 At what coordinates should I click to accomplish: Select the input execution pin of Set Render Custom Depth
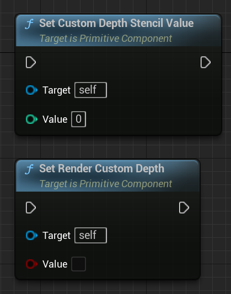pyautogui.click(x=31, y=208)
